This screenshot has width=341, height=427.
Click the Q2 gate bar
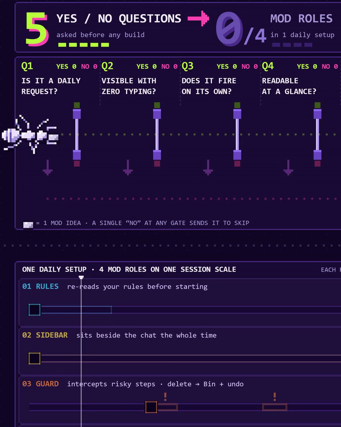tap(157, 135)
